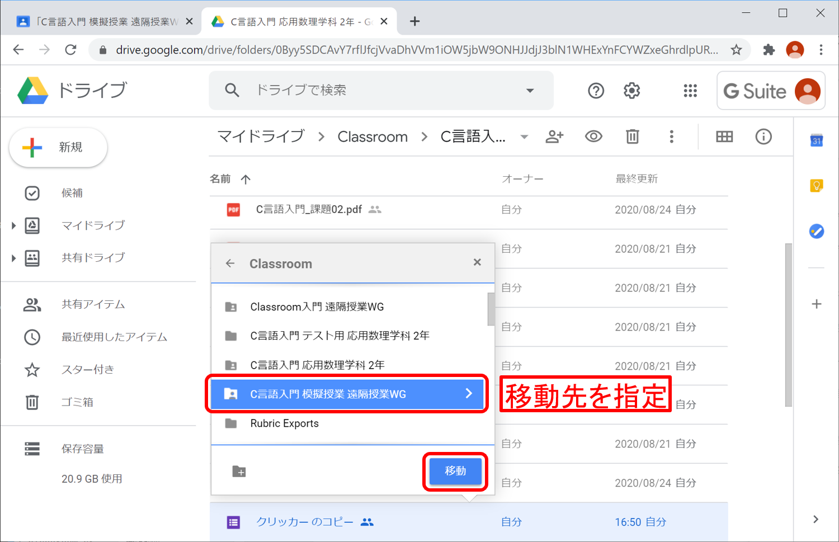Expand マイドライブ tree in sidebar
Image resolution: width=839 pixels, height=542 pixels.
(x=14, y=225)
